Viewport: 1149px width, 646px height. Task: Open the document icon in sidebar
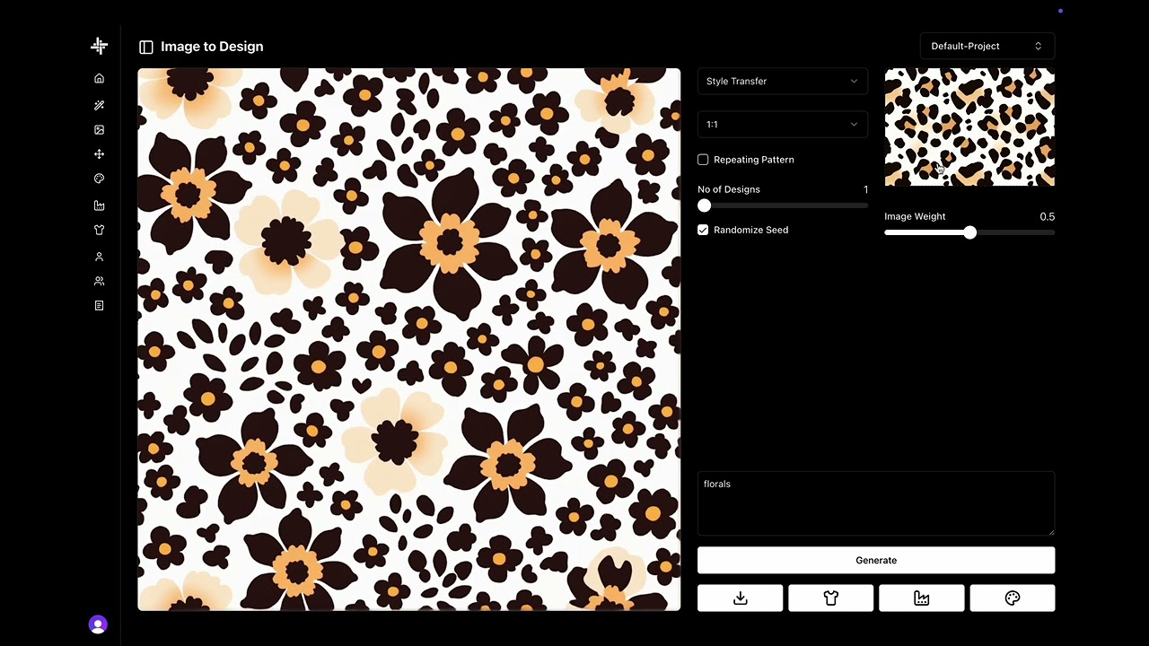(99, 305)
